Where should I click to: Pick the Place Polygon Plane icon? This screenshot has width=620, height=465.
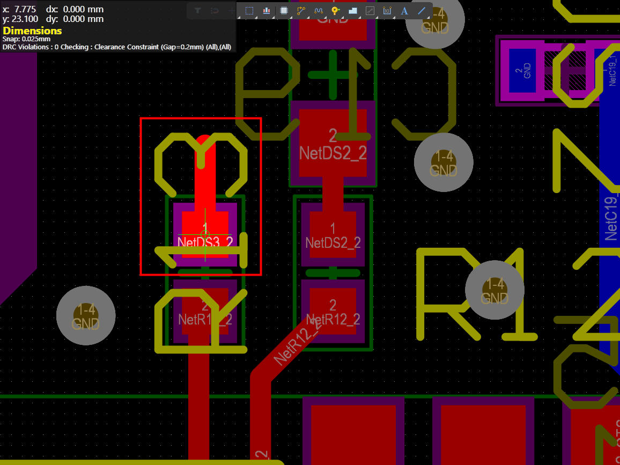(x=352, y=11)
